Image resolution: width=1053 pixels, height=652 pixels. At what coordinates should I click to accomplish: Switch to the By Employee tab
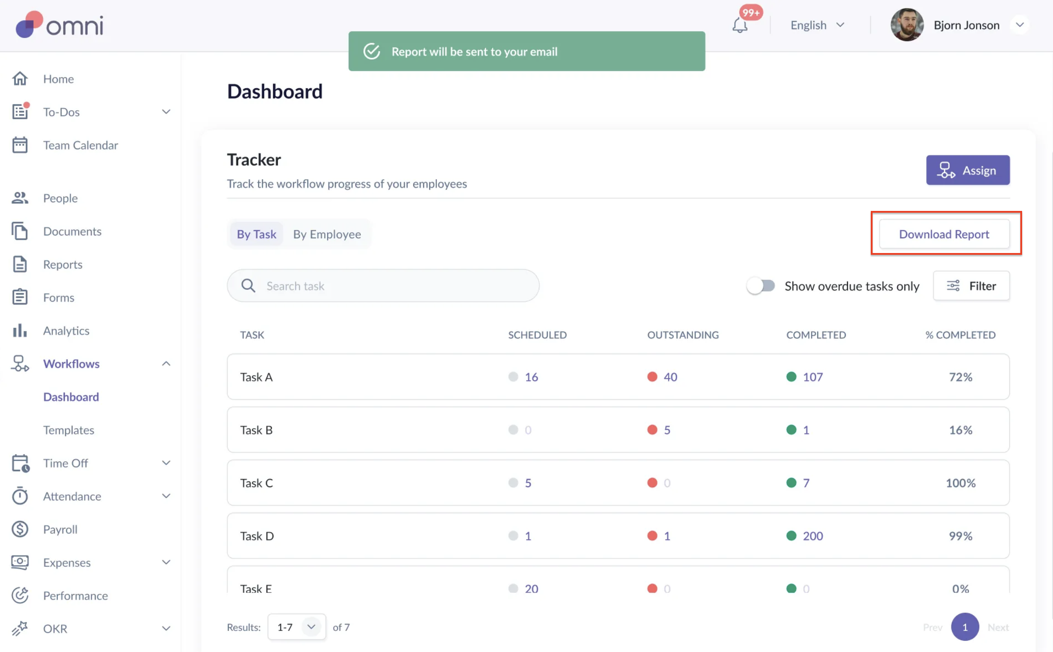pyautogui.click(x=327, y=234)
